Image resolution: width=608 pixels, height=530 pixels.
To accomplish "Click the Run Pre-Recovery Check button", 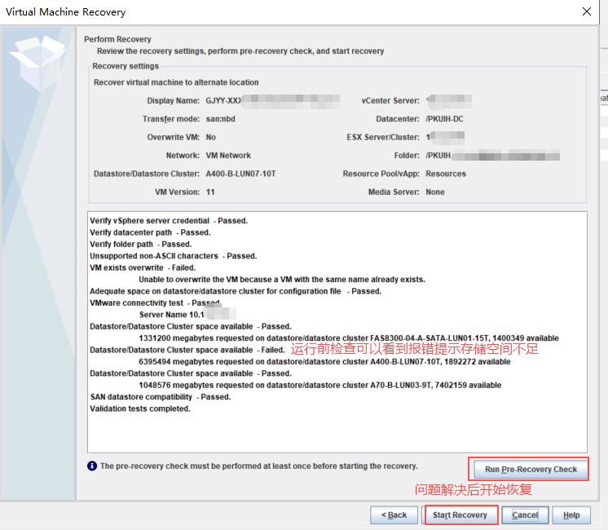I will (530, 469).
